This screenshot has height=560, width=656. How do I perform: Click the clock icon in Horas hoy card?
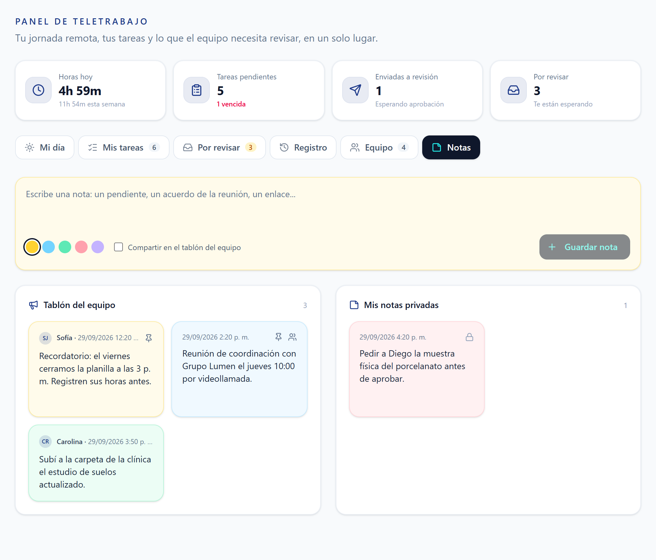(x=38, y=90)
